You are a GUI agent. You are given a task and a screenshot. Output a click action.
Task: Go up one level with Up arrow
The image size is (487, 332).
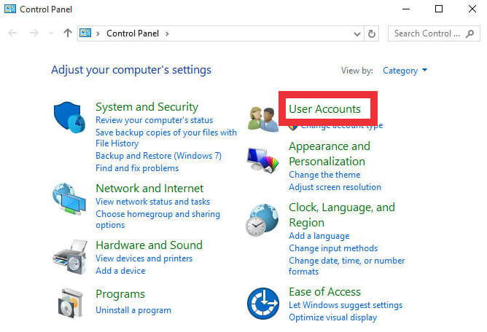point(68,33)
